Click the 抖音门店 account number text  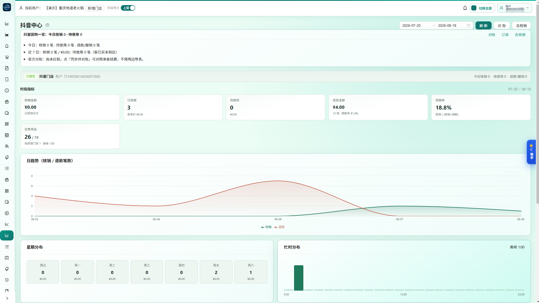pyautogui.click(x=78, y=77)
